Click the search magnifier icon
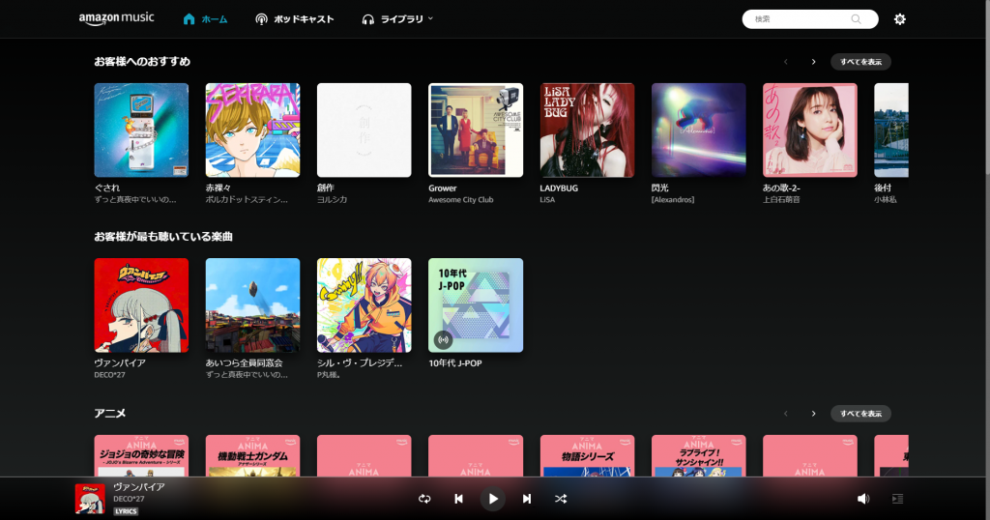This screenshot has height=520, width=990. [856, 19]
